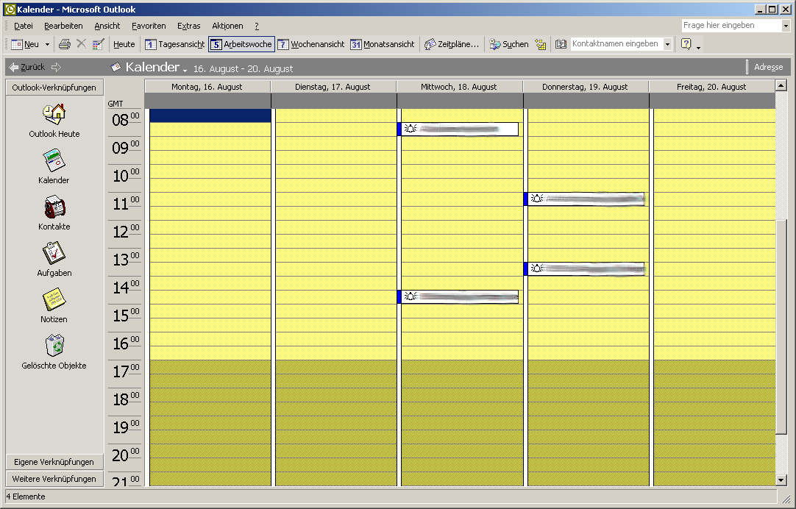The height and width of the screenshot is (509, 796).
Task: Open the ? help menu
Action: click(256, 26)
